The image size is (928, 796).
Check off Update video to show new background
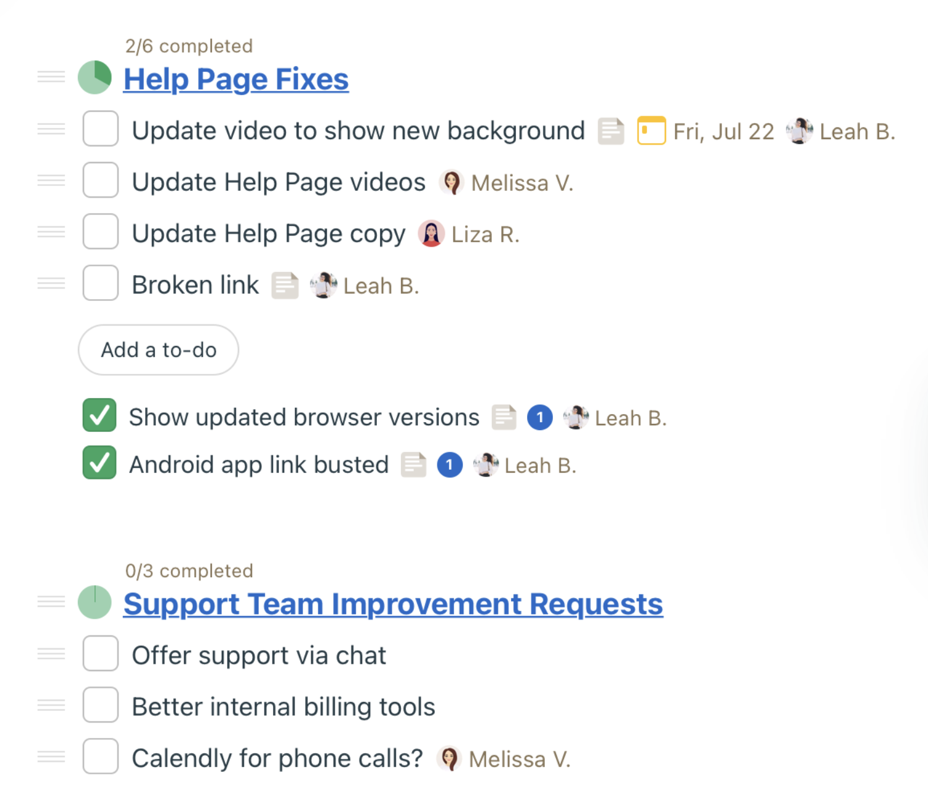101,129
